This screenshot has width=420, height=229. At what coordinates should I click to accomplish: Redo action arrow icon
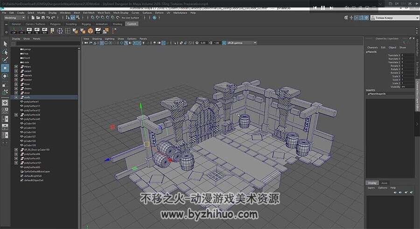click(53, 18)
